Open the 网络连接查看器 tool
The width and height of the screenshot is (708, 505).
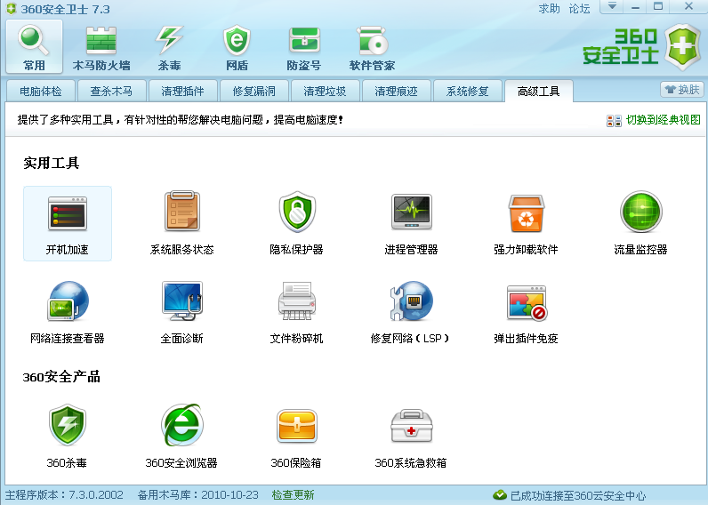[x=68, y=312]
